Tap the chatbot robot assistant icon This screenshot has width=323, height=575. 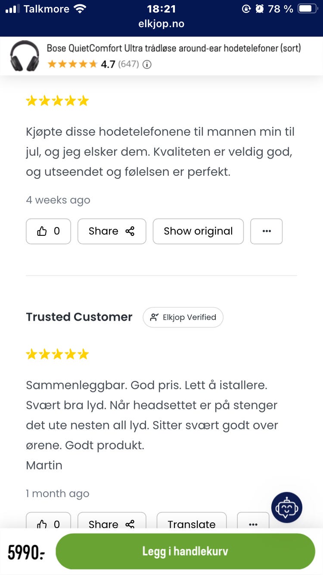tap(287, 507)
